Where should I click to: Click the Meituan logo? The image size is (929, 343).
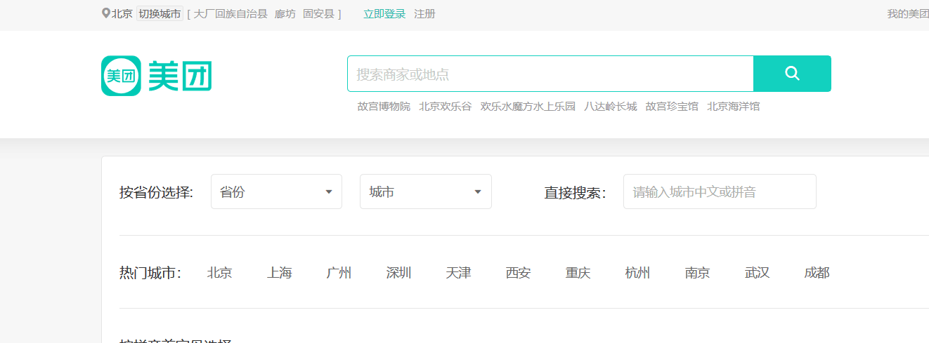(x=157, y=76)
